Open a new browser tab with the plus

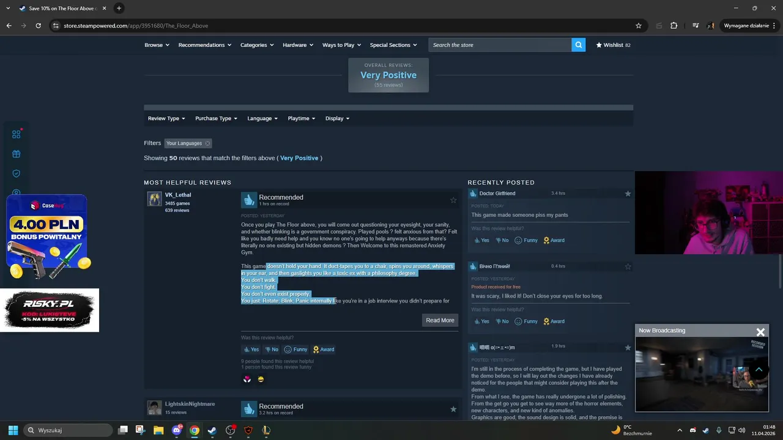point(119,8)
